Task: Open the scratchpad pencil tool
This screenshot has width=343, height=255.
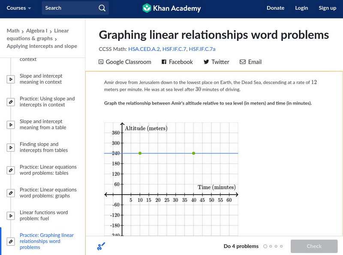Action: pos(101,246)
